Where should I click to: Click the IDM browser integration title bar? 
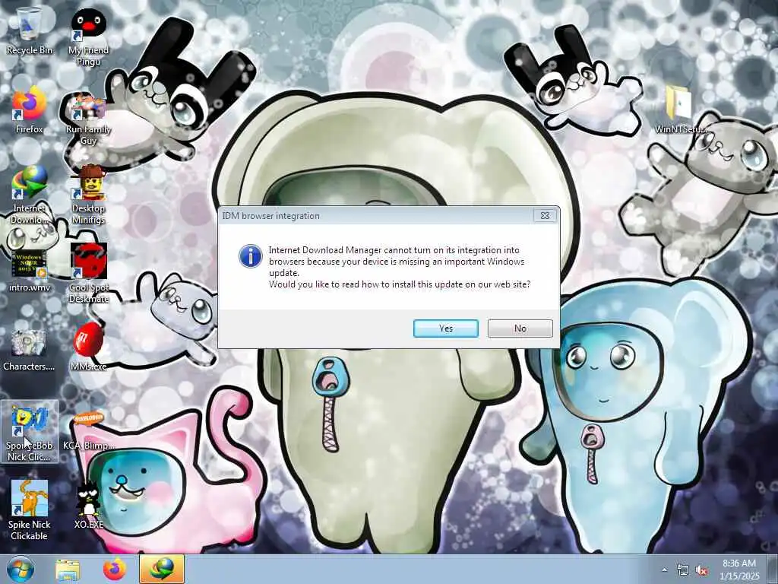pos(377,215)
